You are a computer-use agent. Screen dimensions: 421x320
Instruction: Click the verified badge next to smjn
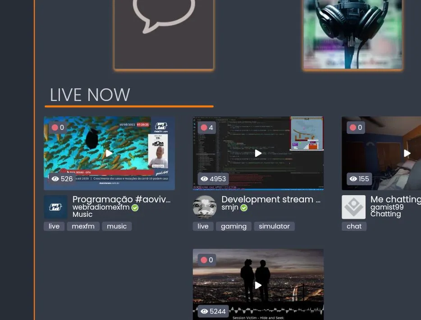coord(244,208)
